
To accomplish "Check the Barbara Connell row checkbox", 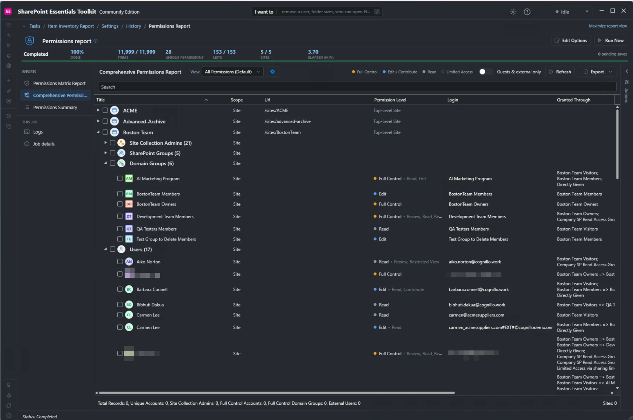I will tap(120, 289).
